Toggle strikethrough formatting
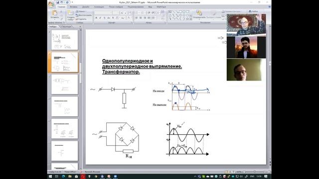The image size is (319, 179). click(x=109, y=18)
